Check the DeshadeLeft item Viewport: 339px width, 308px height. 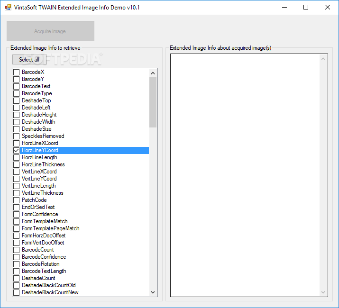click(17, 108)
